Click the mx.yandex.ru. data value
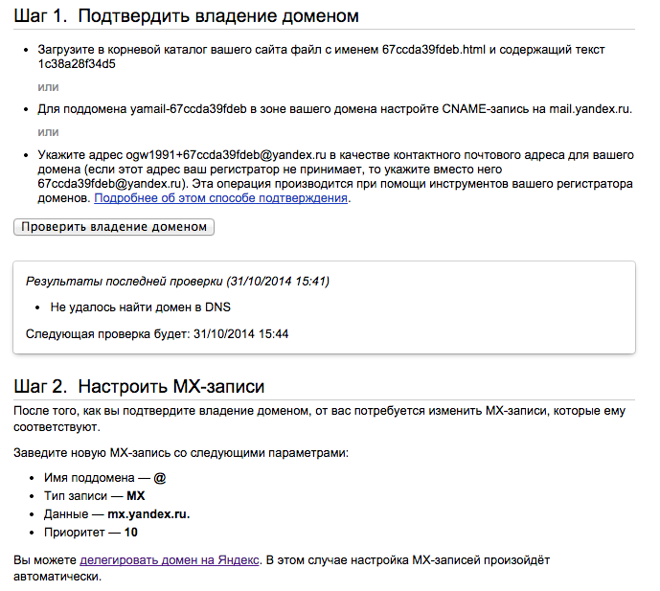660x591 pixels. point(148,514)
